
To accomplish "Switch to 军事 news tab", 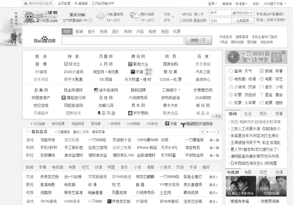I will (x=279, y=114).
